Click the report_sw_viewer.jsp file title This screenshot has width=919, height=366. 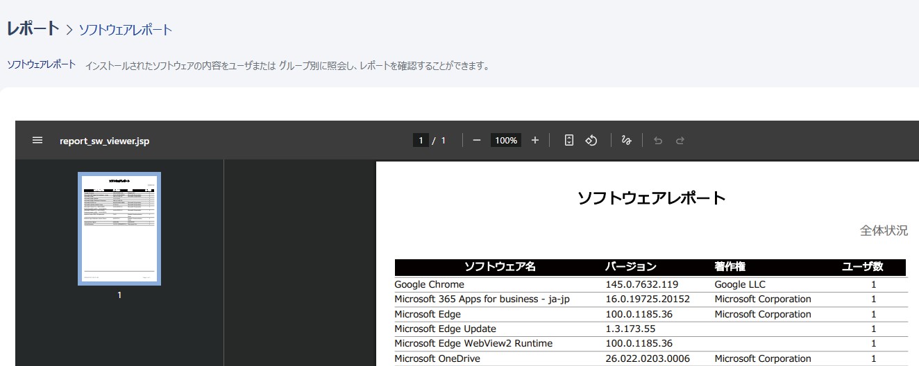click(105, 141)
